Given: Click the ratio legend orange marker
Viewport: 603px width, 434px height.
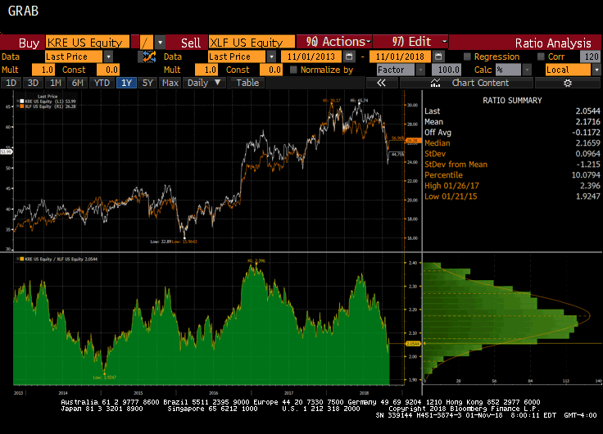Looking at the screenshot, I should click(22, 259).
